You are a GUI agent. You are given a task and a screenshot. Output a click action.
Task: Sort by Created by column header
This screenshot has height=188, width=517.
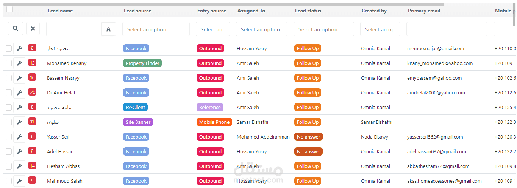[x=374, y=11]
